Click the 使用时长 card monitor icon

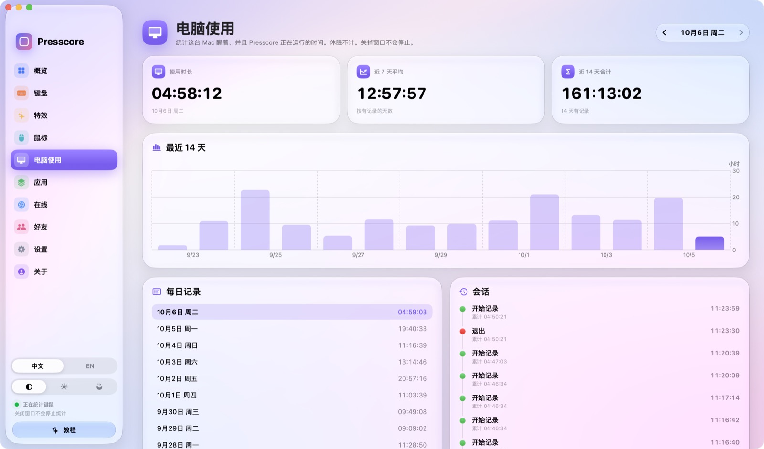click(159, 72)
